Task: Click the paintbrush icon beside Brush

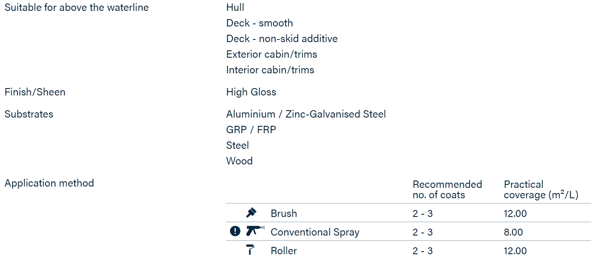Action: 251,213
